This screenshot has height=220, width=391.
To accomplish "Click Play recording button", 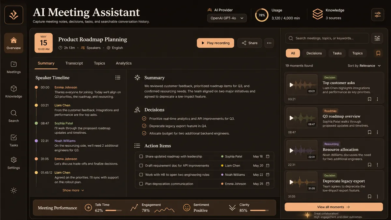I will pos(215,43).
